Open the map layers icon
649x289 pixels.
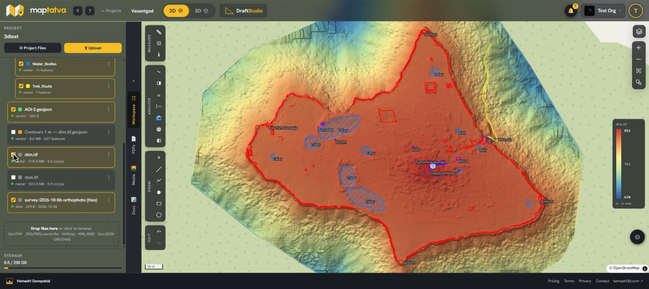(639, 31)
